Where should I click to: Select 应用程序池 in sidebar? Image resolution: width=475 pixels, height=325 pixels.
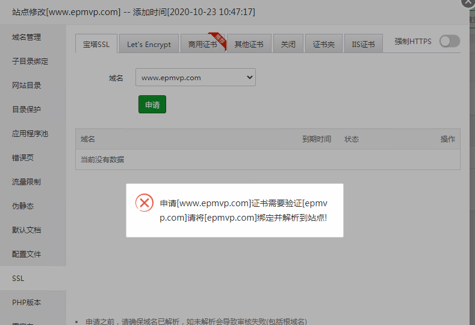pyautogui.click(x=30, y=133)
